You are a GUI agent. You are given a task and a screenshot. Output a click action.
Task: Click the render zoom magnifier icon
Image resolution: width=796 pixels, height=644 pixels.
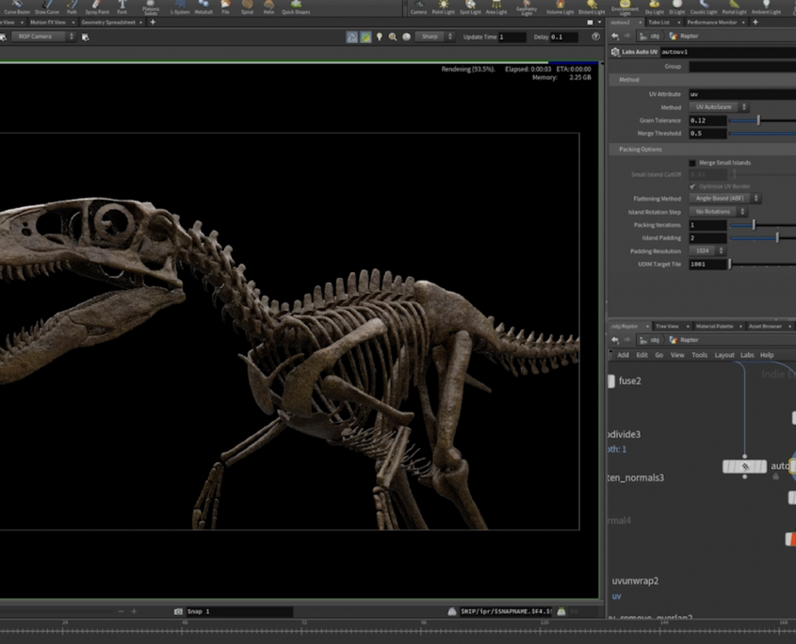click(393, 37)
